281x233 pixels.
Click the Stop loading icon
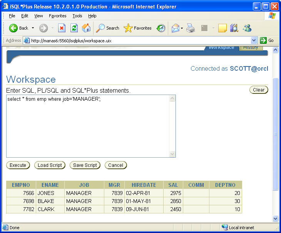[62, 28]
